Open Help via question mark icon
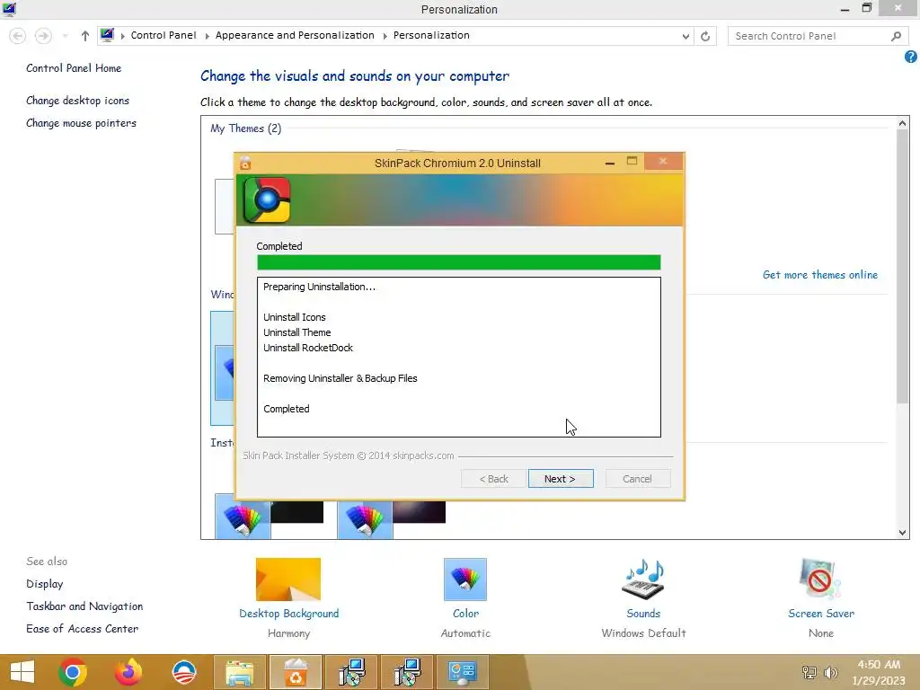Image resolution: width=920 pixels, height=690 pixels. pos(911,57)
